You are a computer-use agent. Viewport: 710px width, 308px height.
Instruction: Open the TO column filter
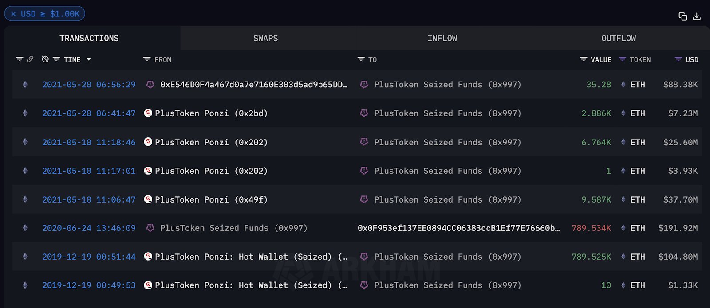point(361,59)
